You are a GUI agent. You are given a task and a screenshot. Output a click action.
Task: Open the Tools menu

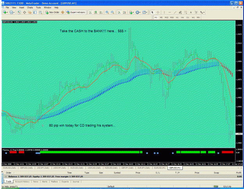(38, 7)
